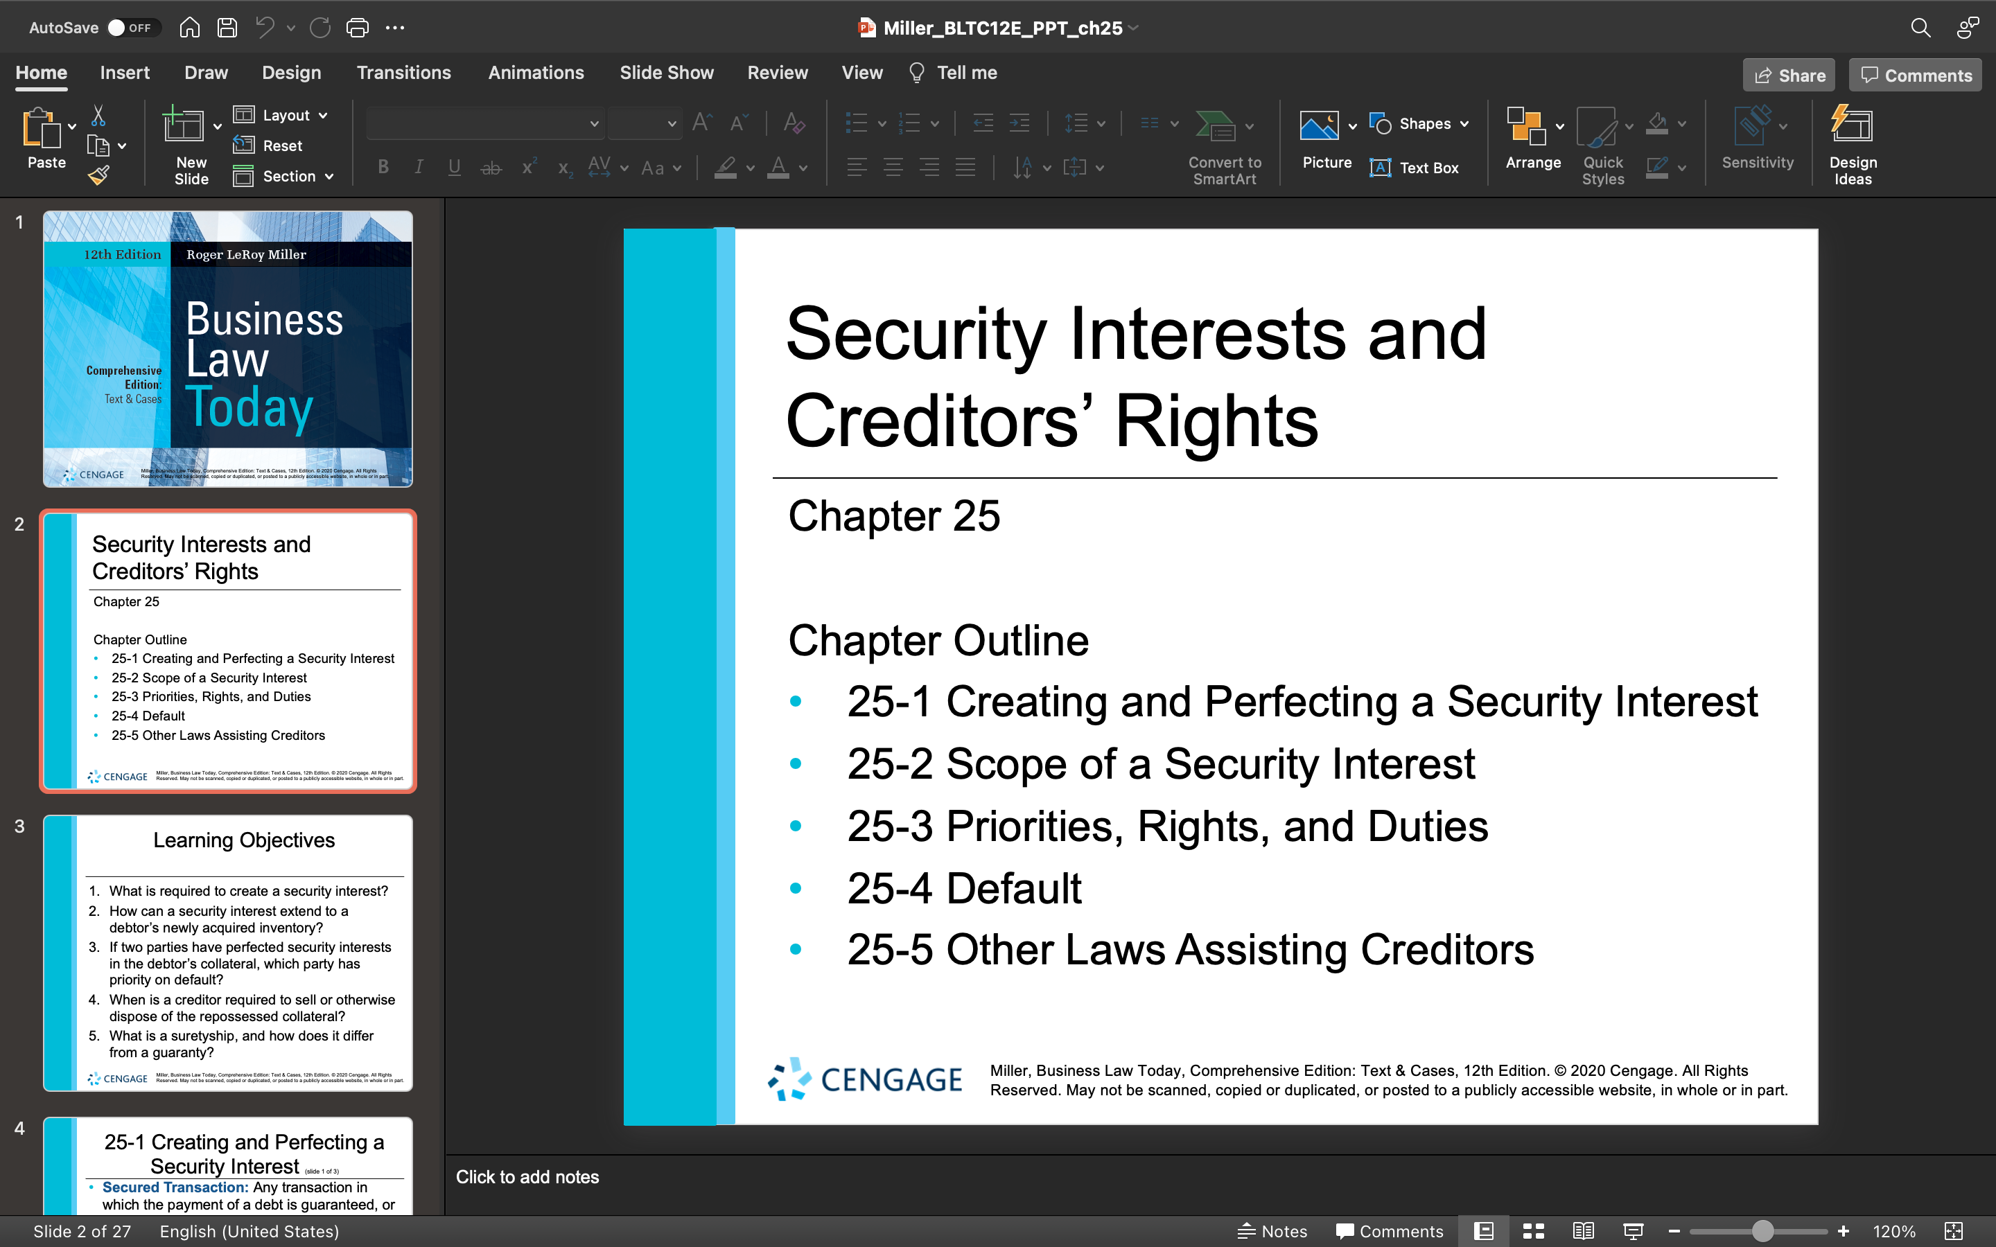Expand the Layout dropdown
Image resolution: width=1996 pixels, height=1247 pixels.
[281, 114]
